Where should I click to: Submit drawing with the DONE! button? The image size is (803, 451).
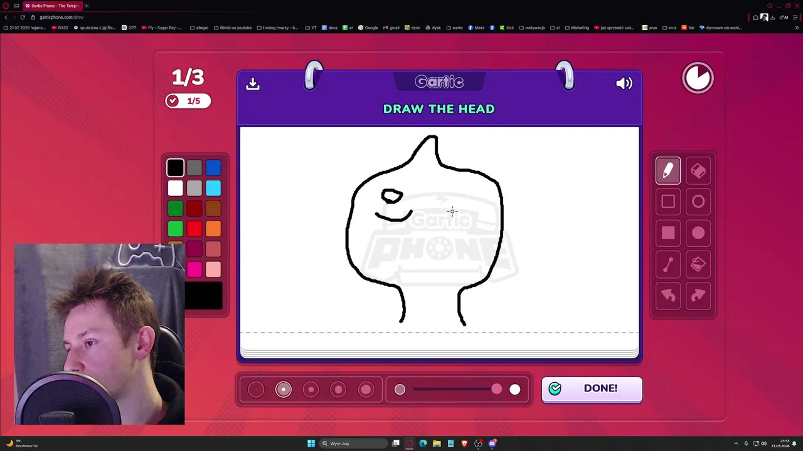pyautogui.click(x=592, y=389)
